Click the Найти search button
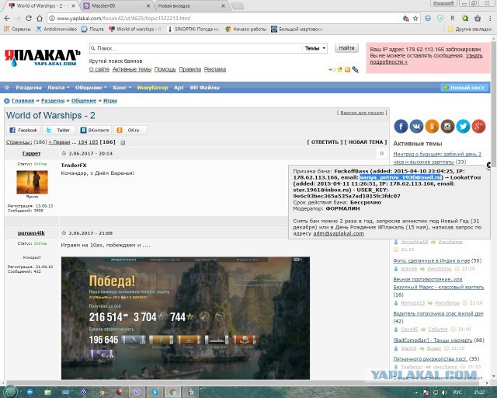 (346, 48)
